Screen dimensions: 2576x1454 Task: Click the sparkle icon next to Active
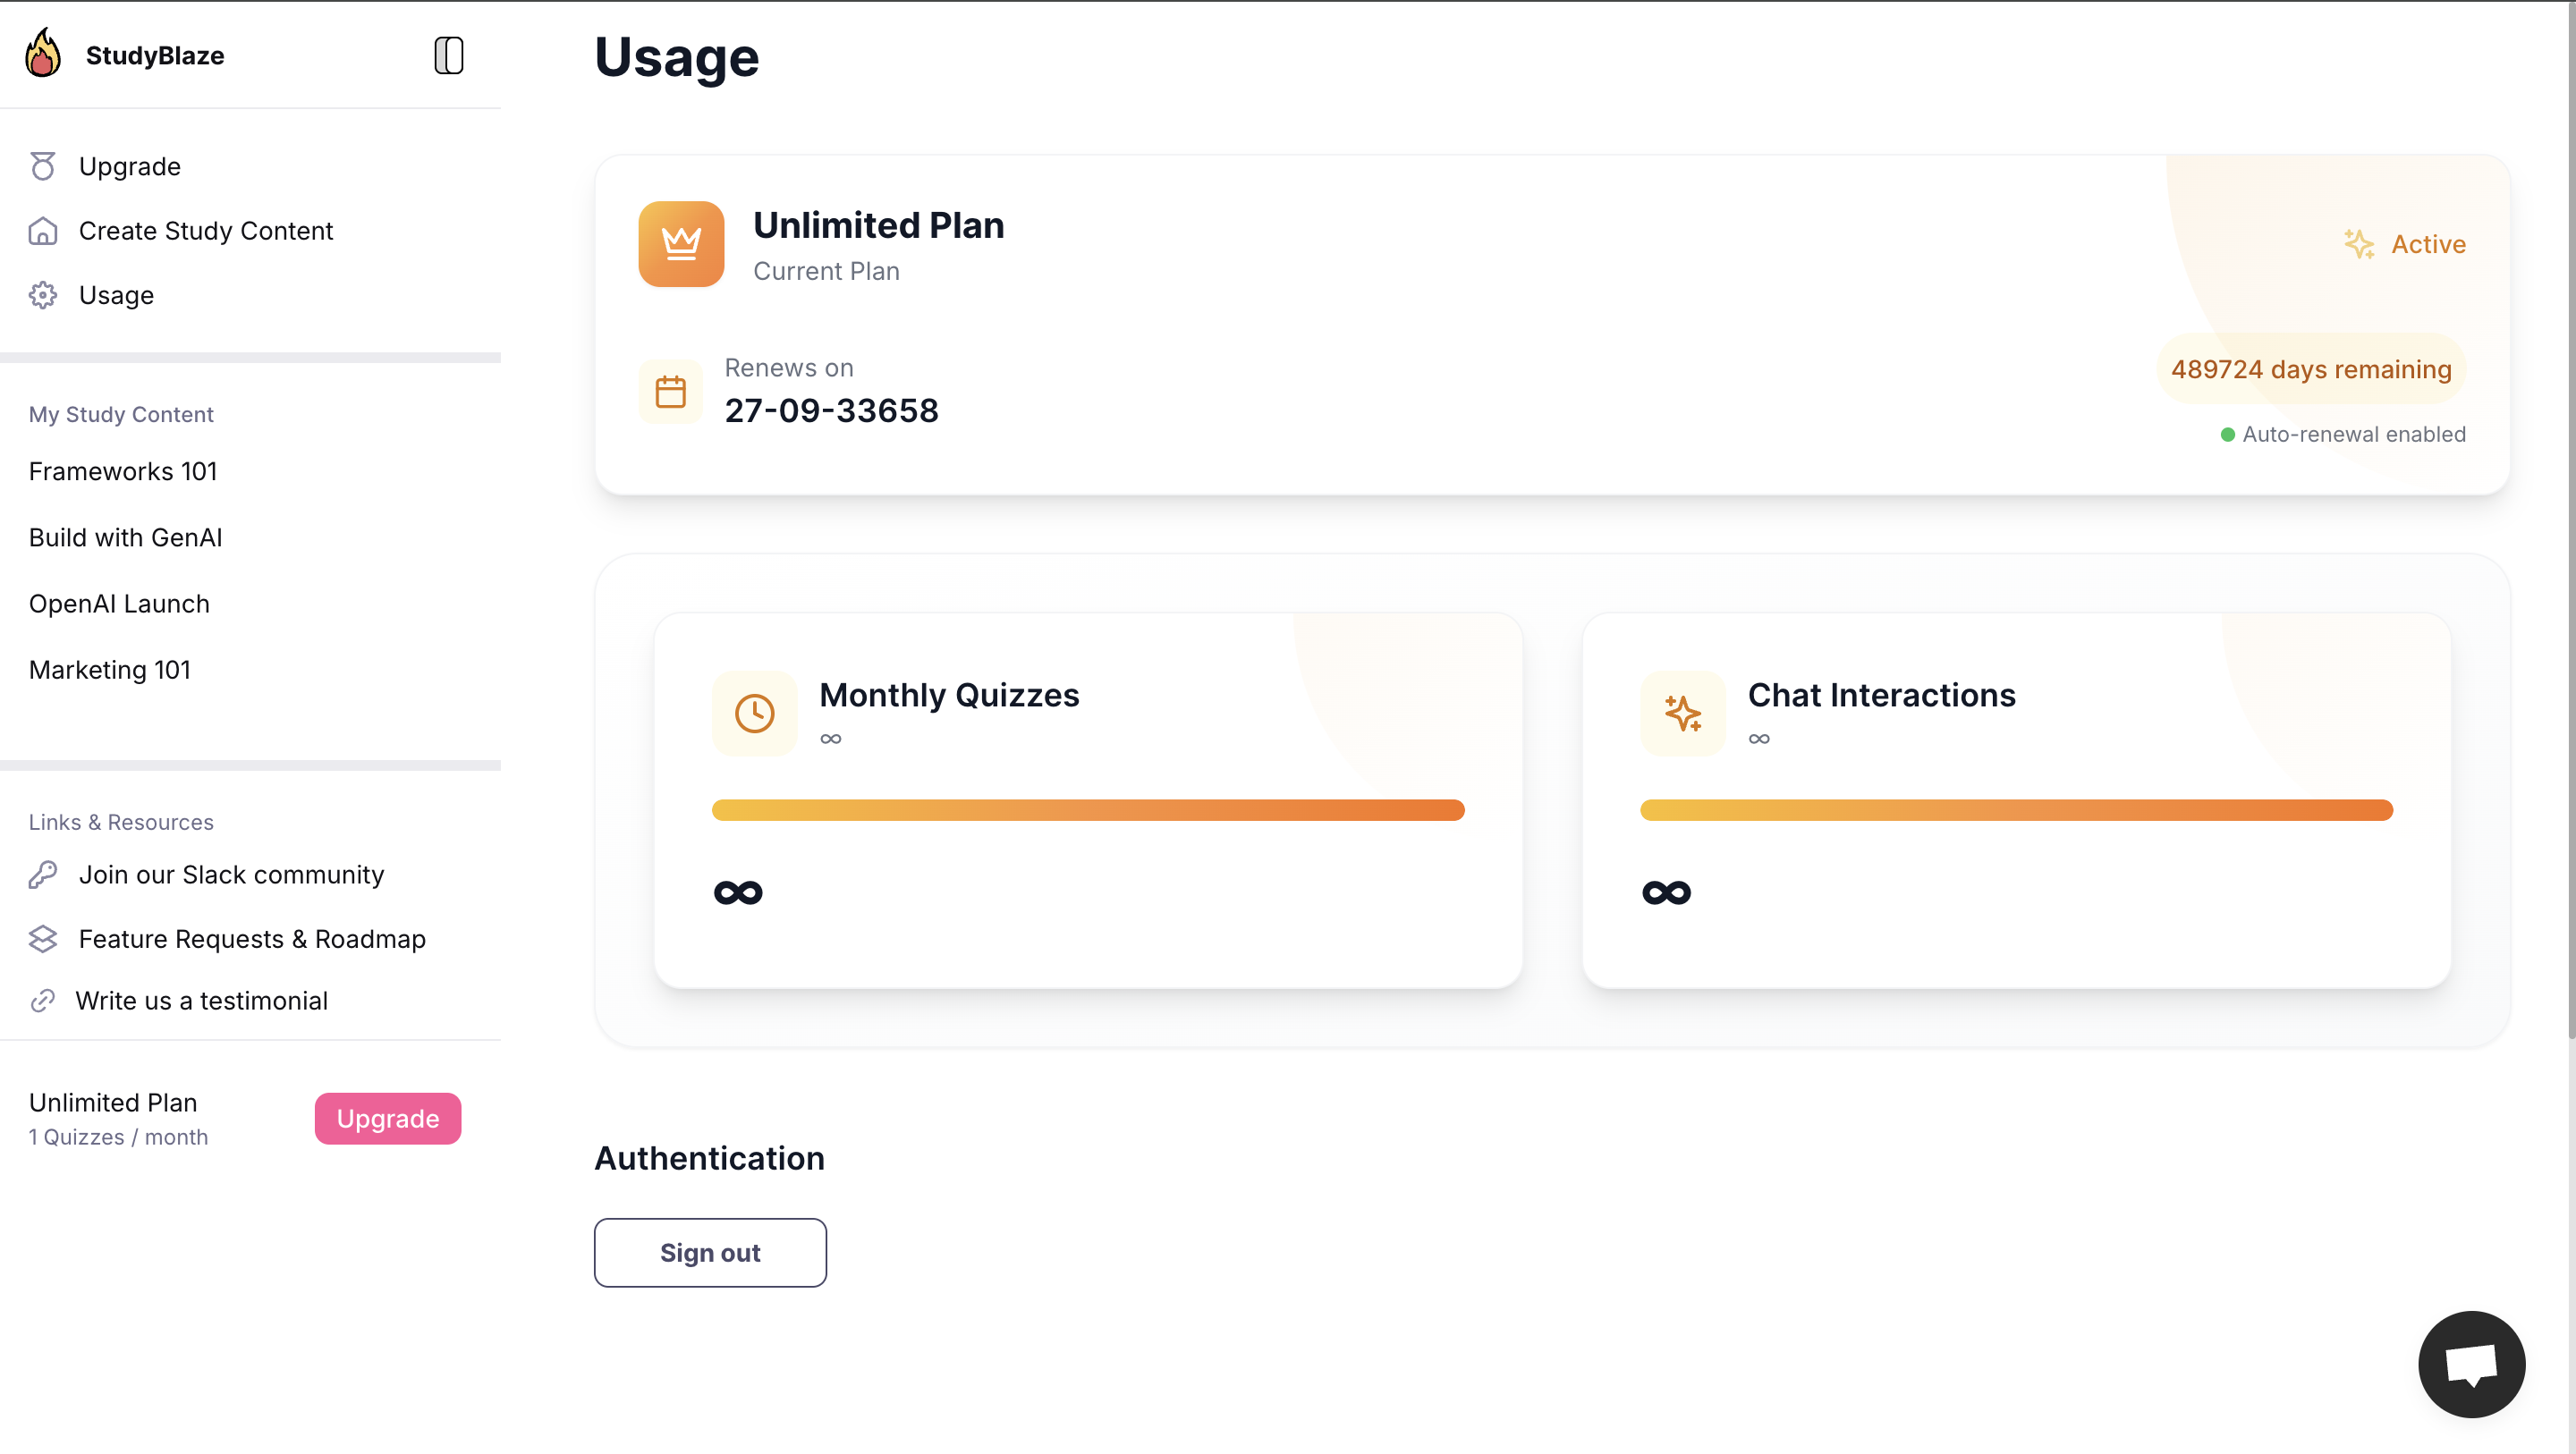tap(2358, 244)
